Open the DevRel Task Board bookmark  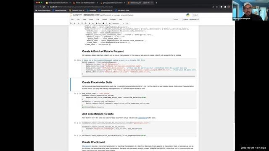(60, 10)
